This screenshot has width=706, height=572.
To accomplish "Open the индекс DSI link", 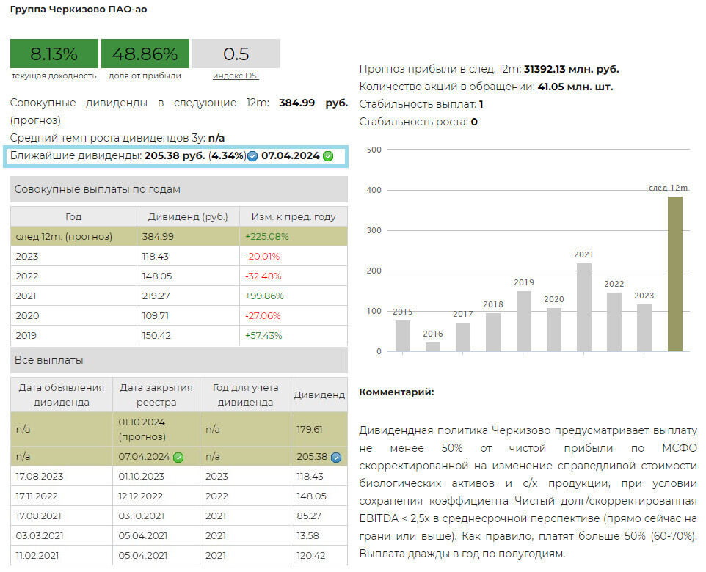I will [236, 76].
